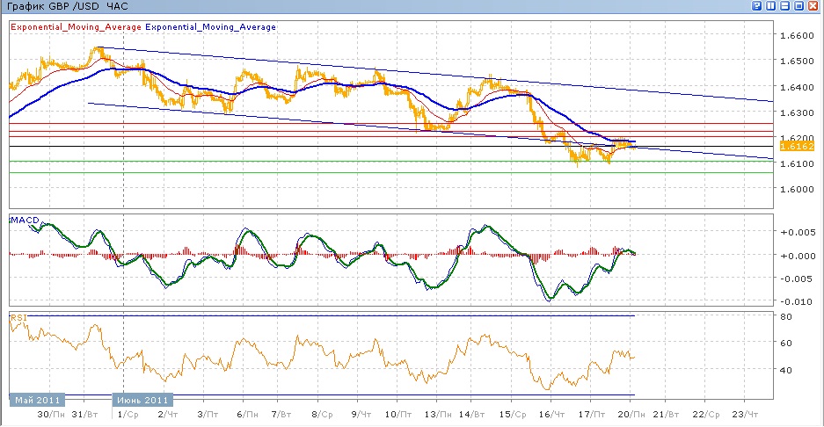Click the '15/Ср' date label
The width and height of the screenshot is (824, 427).
click(x=513, y=415)
